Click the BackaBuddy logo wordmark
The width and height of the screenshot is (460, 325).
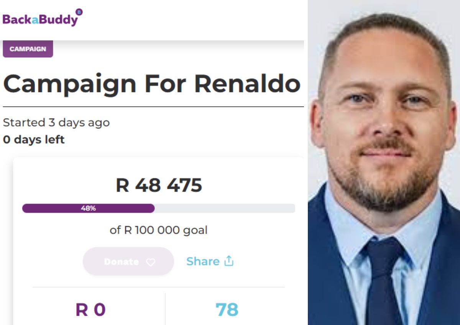pyautogui.click(x=40, y=19)
